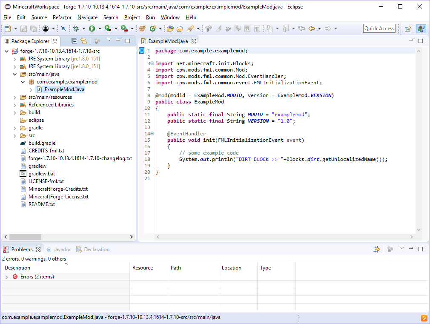
Task: Open Package Explorer view menu triangle
Action: click(x=109, y=40)
